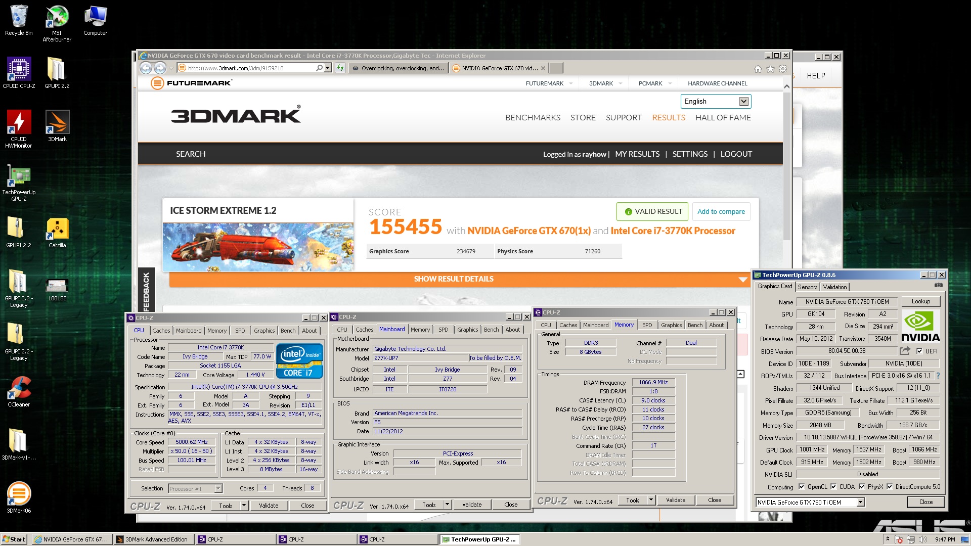
Task: Toggle the OpenCL computing checkbox
Action: coord(802,487)
